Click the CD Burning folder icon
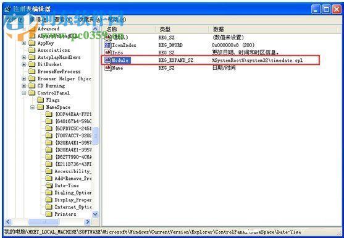Image resolution: width=344 pixels, height=238 pixels. (32, 86)
